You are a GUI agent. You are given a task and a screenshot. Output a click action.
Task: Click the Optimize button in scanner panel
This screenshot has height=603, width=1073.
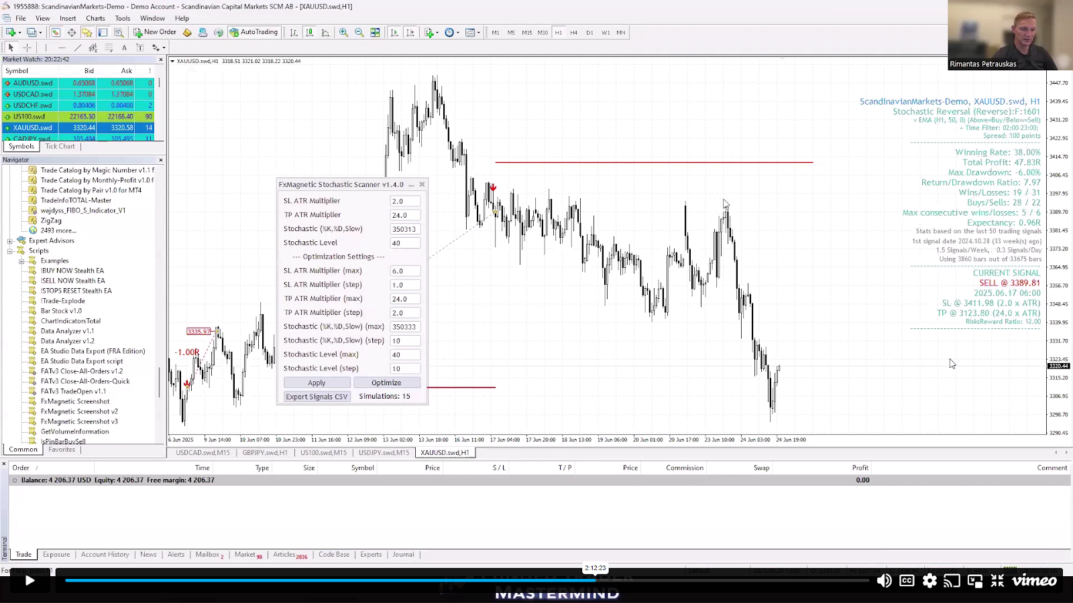(386, 383)
